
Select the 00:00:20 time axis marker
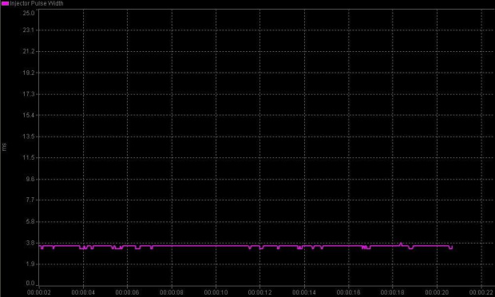437,292
